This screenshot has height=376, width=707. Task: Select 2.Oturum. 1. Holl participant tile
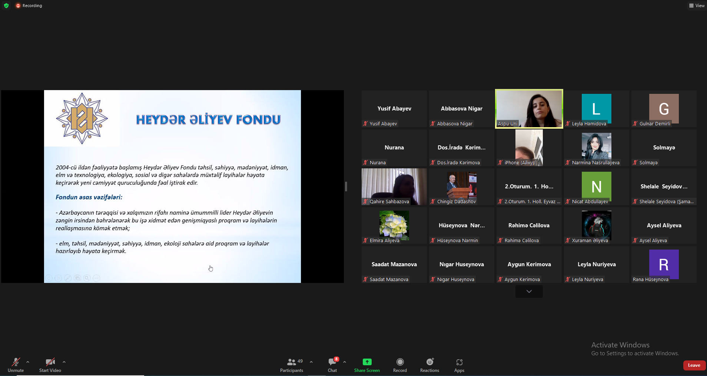click(529, 187)
